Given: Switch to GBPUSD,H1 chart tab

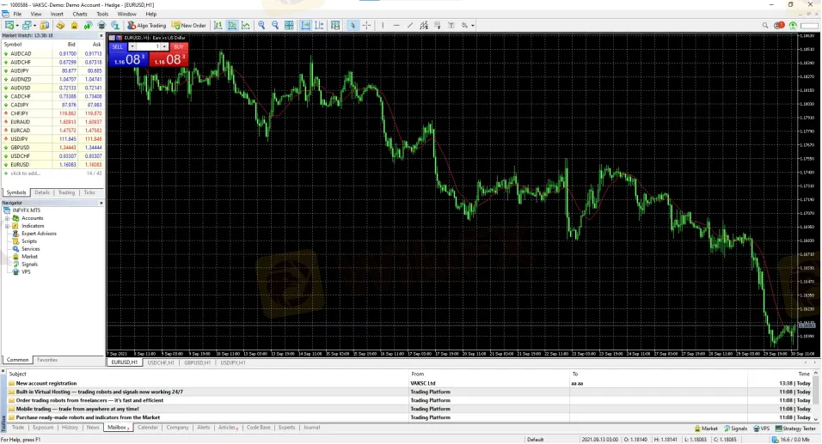Looking at the screenshot, I should (197, 363).
